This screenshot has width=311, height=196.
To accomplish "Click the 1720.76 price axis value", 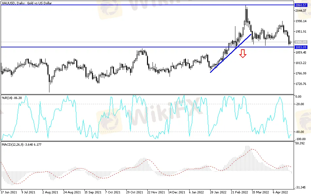I will pyautogui.click(x=301, y=84).
